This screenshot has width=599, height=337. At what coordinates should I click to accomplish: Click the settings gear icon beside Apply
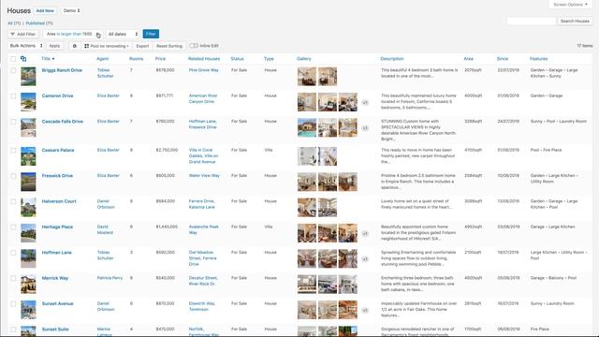pyautogui.click(x=75, y=46)
